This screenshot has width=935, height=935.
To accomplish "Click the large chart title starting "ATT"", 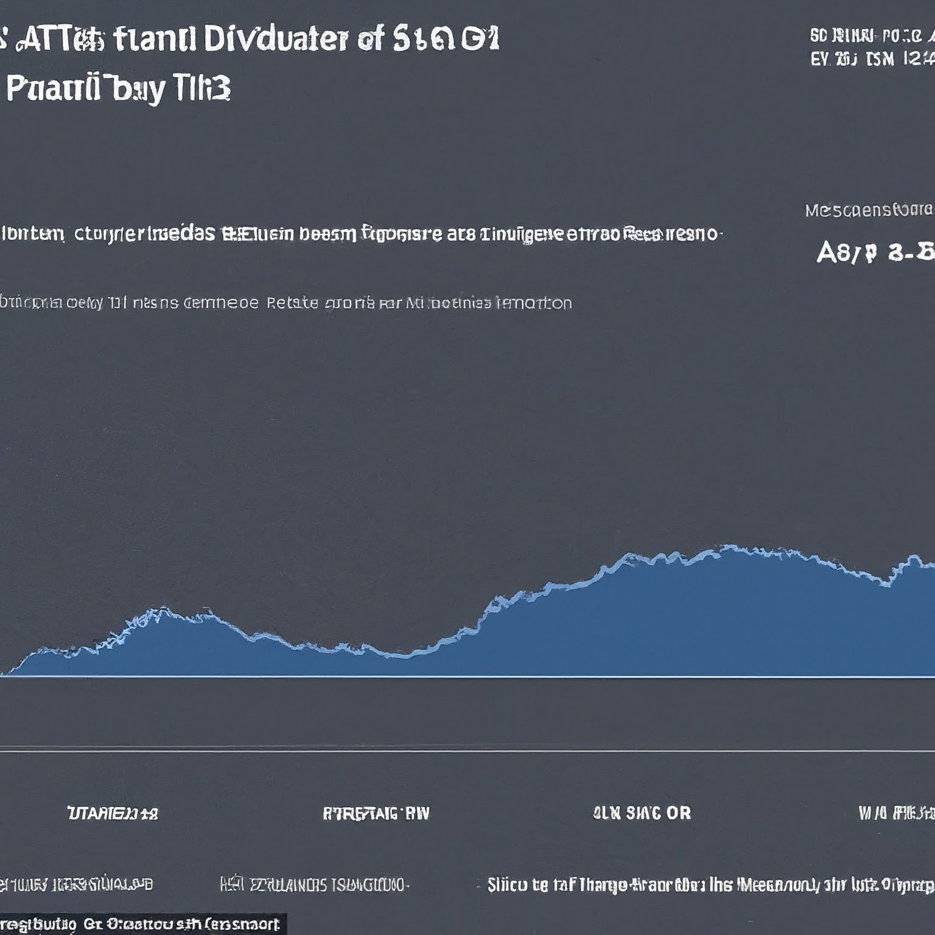I will 250,40.
